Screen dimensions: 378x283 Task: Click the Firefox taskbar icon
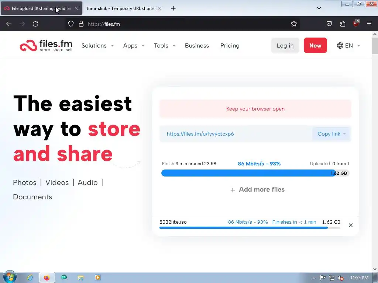47,278
